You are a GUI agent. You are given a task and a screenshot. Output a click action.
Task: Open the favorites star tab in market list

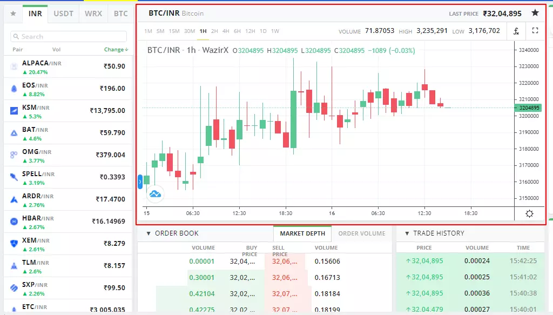click(13, 14)
